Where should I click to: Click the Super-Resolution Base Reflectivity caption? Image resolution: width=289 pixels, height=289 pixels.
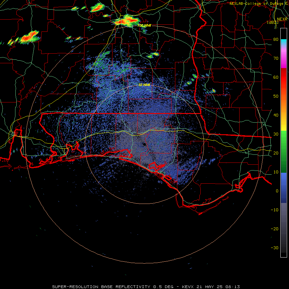pos(146,287)
